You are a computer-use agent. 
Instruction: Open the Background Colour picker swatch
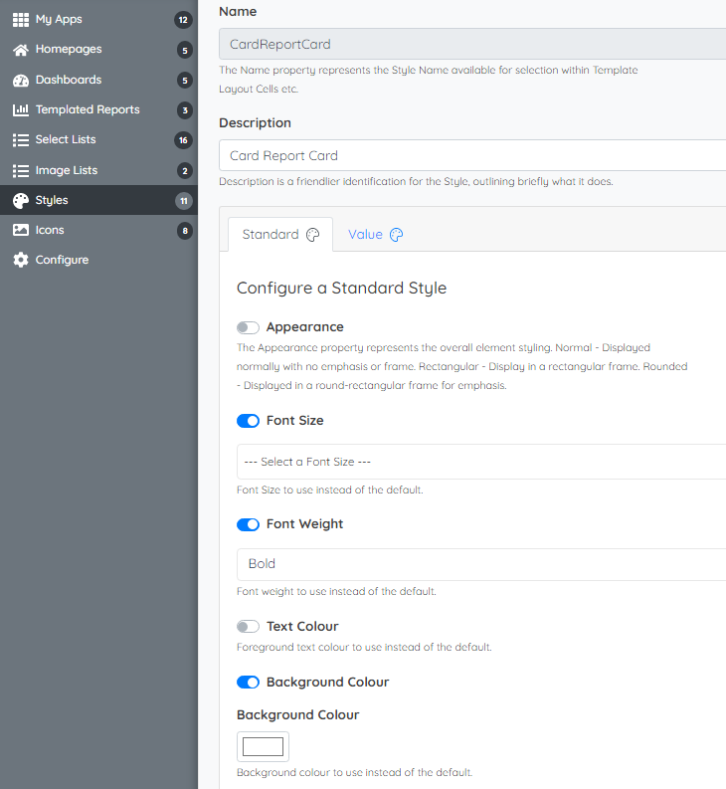point(263,747)
